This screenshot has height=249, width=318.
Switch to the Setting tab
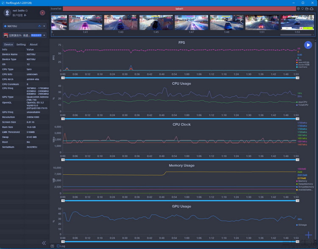point(21,45)
